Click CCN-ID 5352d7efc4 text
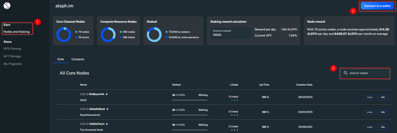 pyautogui.click(x=92, y=124)
